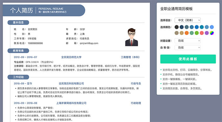Click the 主修课程 courses paragraph
The image size is (222, 122).
pos(77,68)
